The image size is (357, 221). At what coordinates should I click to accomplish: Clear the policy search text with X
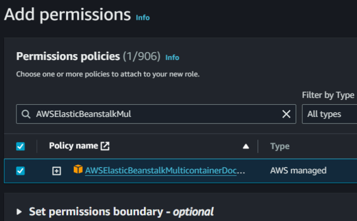point(286,114)
